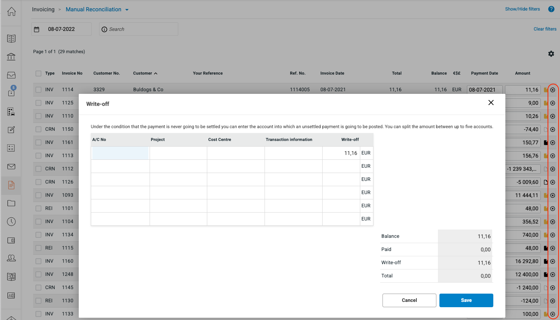Click the first A/C No input cell
Viewport: 560px width, 320px height.
click(x=120, y=153)
